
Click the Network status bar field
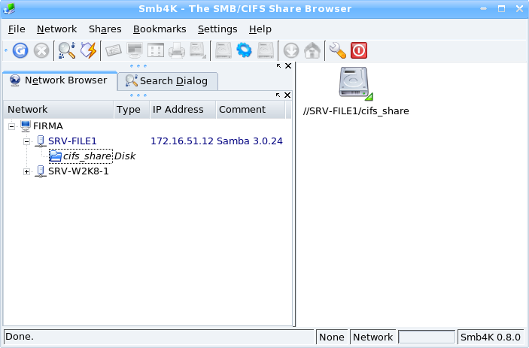[372, 337]
